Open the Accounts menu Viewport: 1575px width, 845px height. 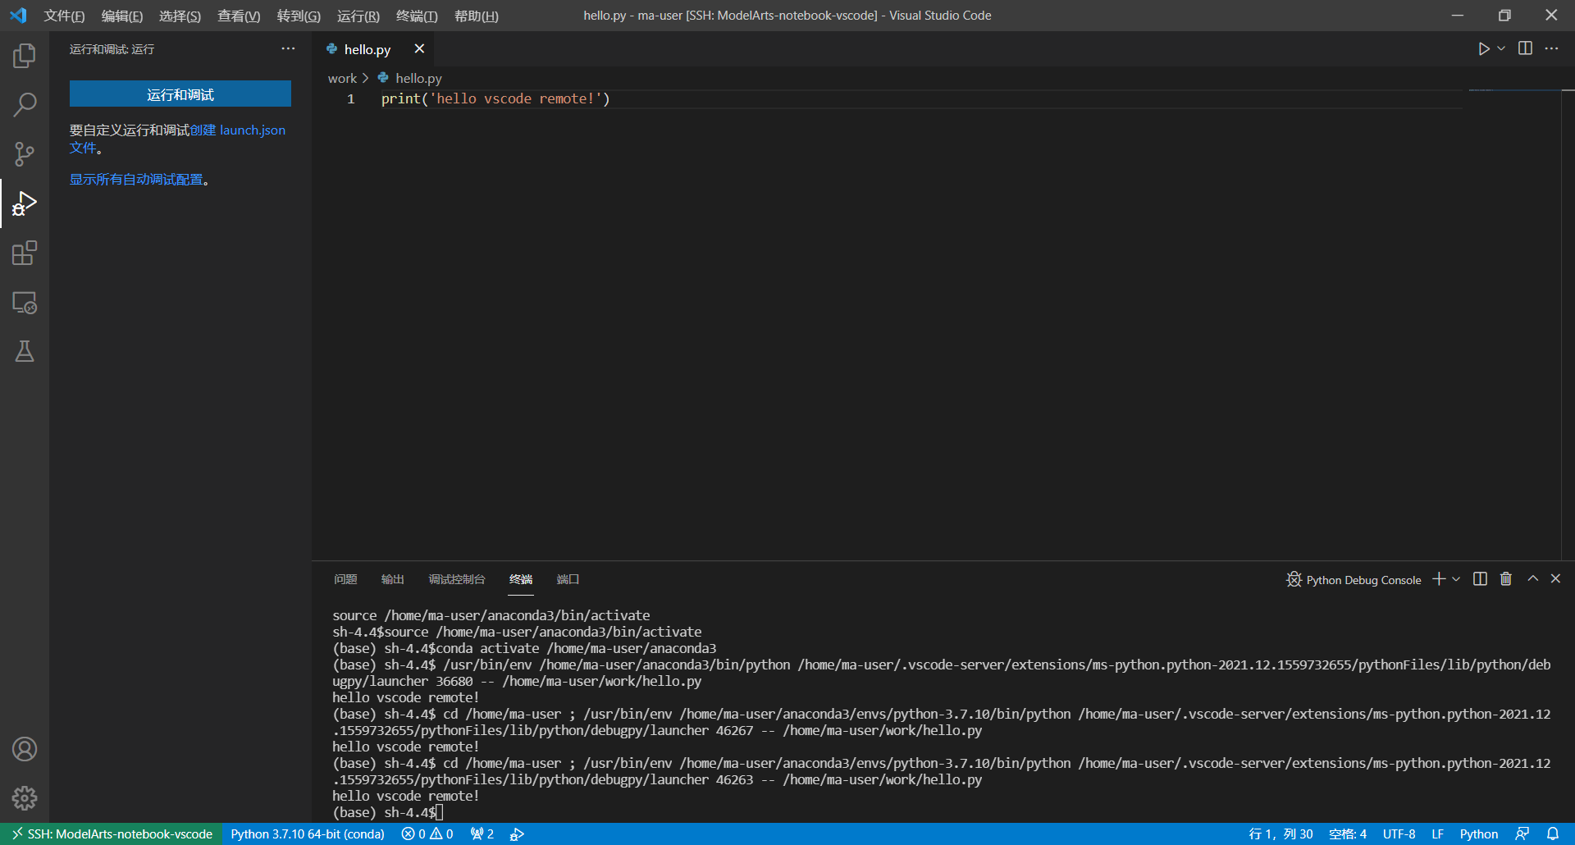25,749
